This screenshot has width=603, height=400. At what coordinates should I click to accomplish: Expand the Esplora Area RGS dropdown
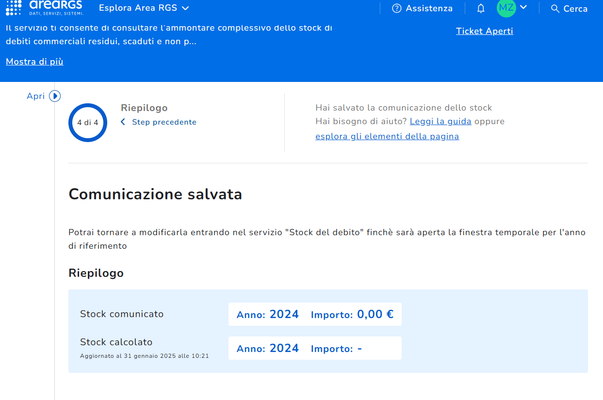click(144, 8)
